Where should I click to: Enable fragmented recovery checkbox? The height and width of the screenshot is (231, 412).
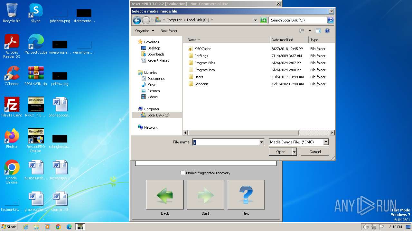point(183,173)
